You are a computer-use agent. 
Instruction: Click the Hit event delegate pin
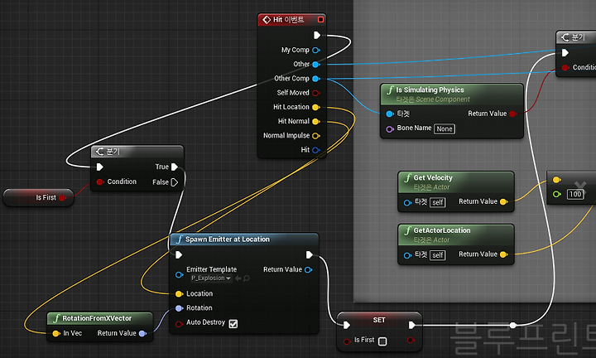[321, 19]
